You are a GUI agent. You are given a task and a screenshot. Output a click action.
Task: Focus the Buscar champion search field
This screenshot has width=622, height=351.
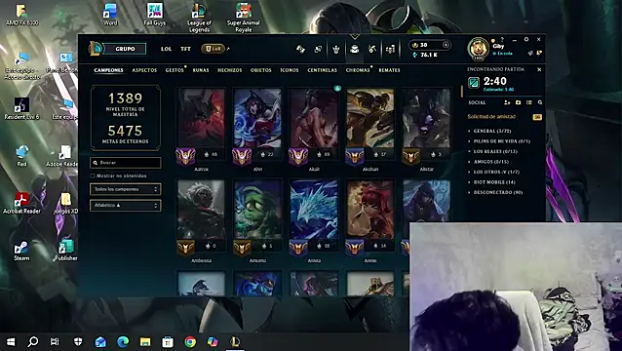click(x=126, y=163)
